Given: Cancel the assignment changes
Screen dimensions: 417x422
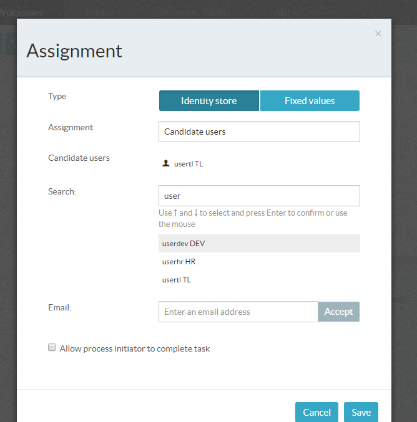Looking at the screenshot, I should tap(316, 412).
